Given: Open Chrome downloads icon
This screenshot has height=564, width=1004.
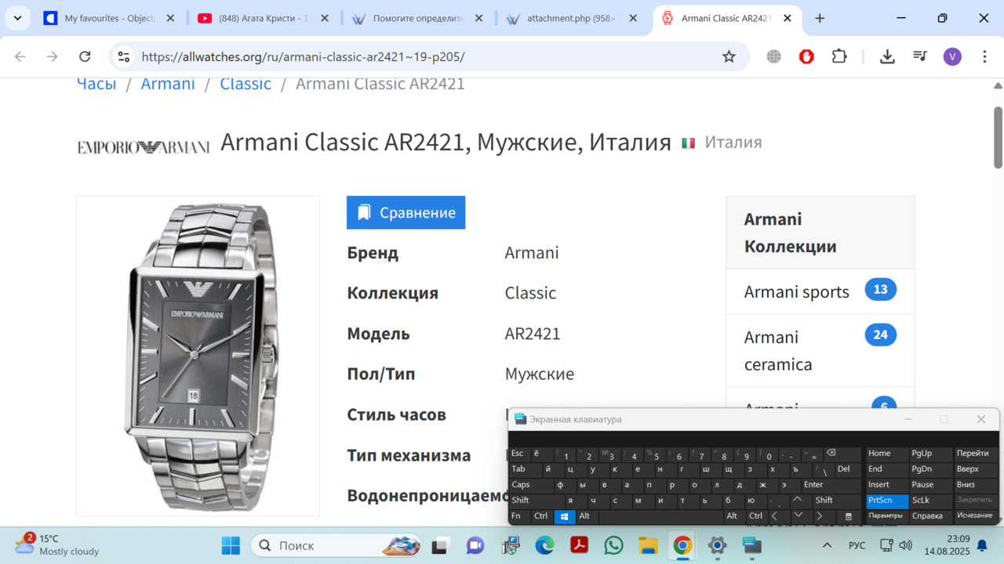Looking at the screenshot, I should pyautogui.click(x=887, y=56).
